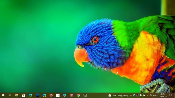This screenshot has width=175, height=98.
Task: Open the red-black circular tray icon
Action: [x=138, y=96]
